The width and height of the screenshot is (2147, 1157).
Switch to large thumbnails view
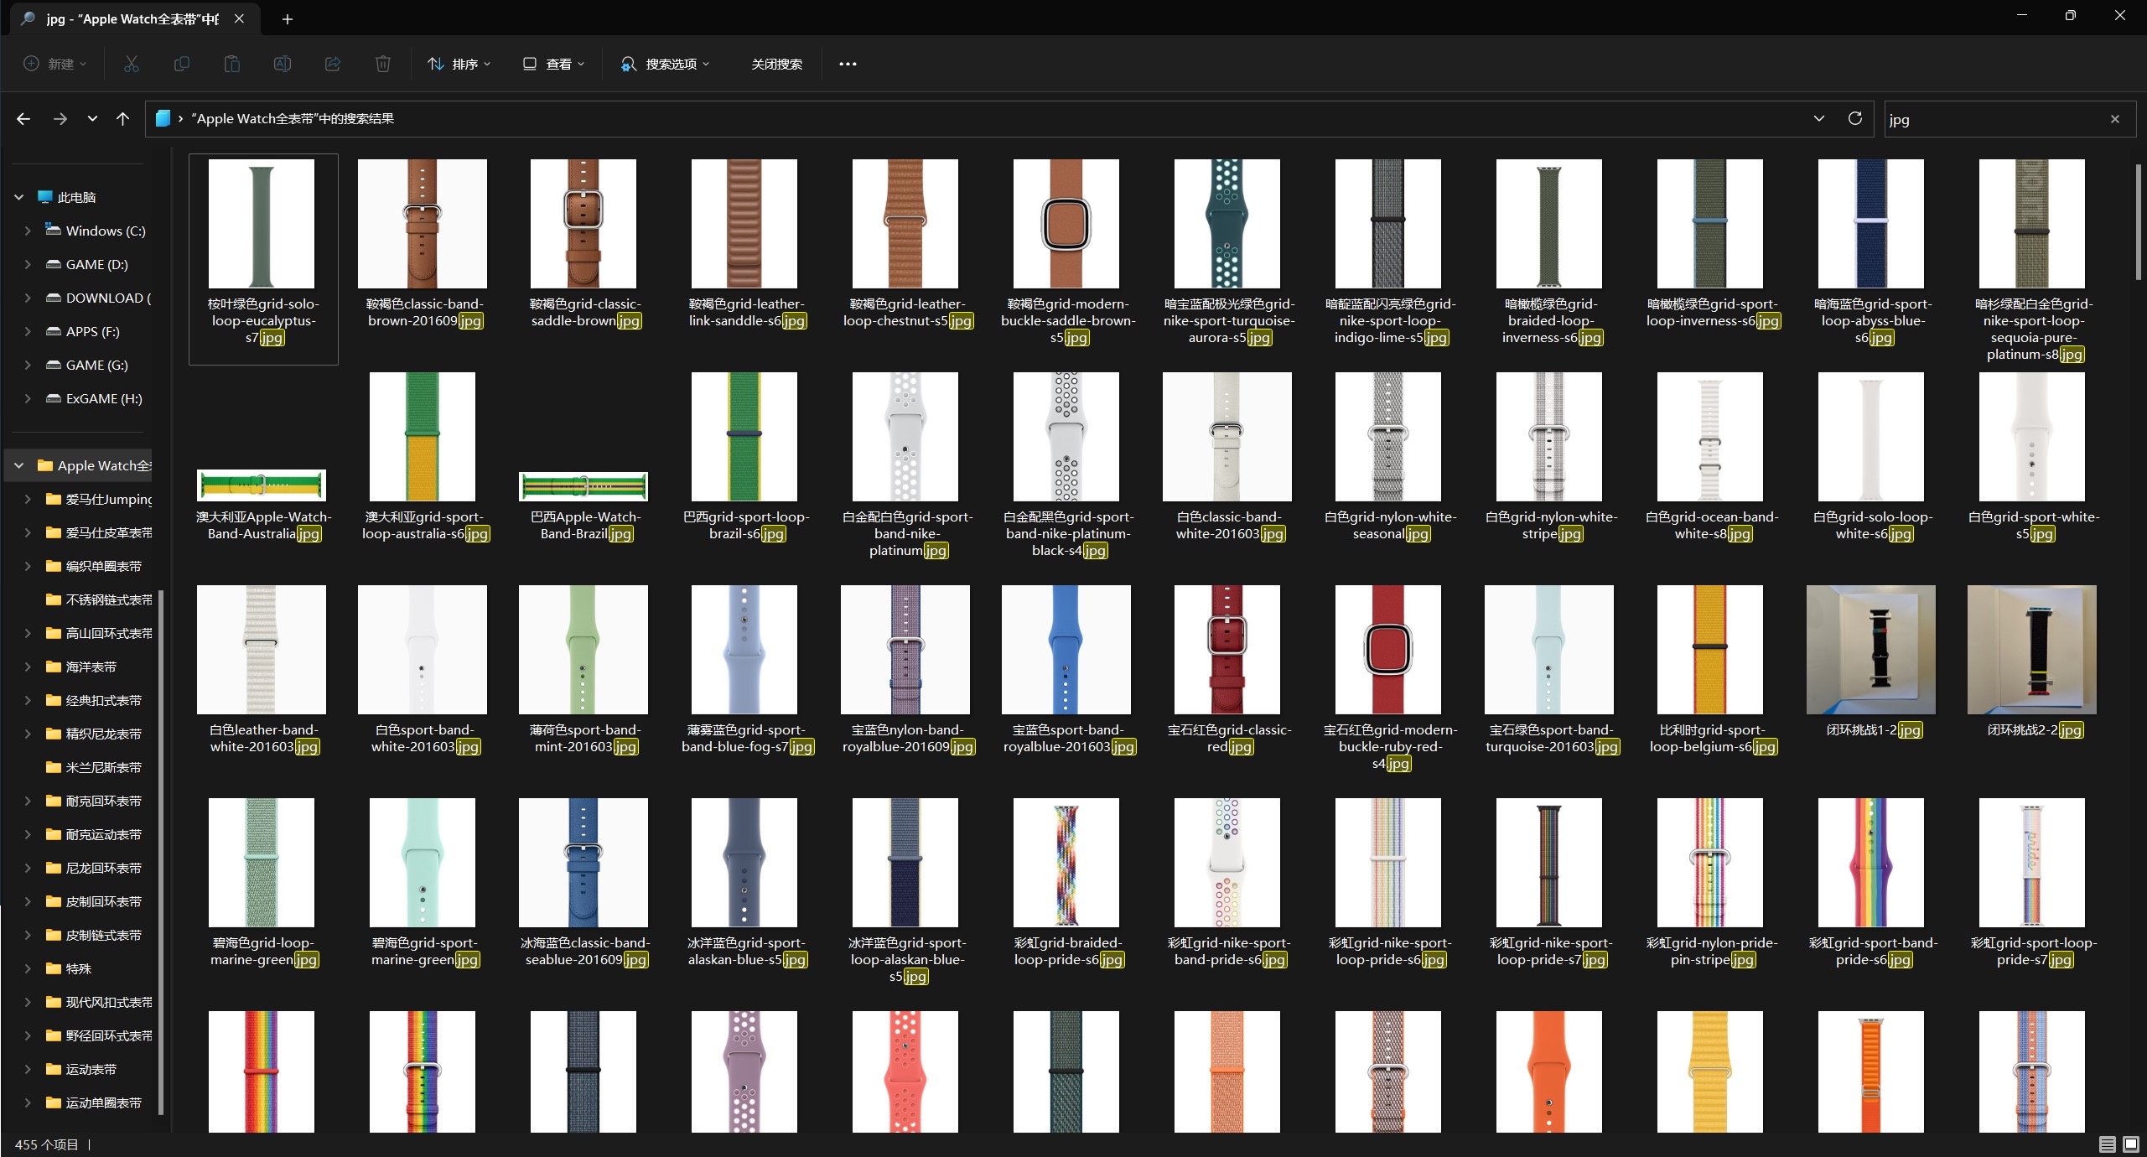[x=2130, y=1144]
